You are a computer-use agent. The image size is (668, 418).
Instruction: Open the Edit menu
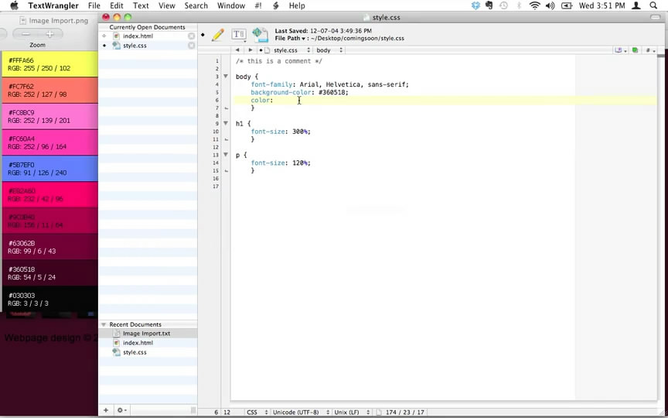(116, 5)
